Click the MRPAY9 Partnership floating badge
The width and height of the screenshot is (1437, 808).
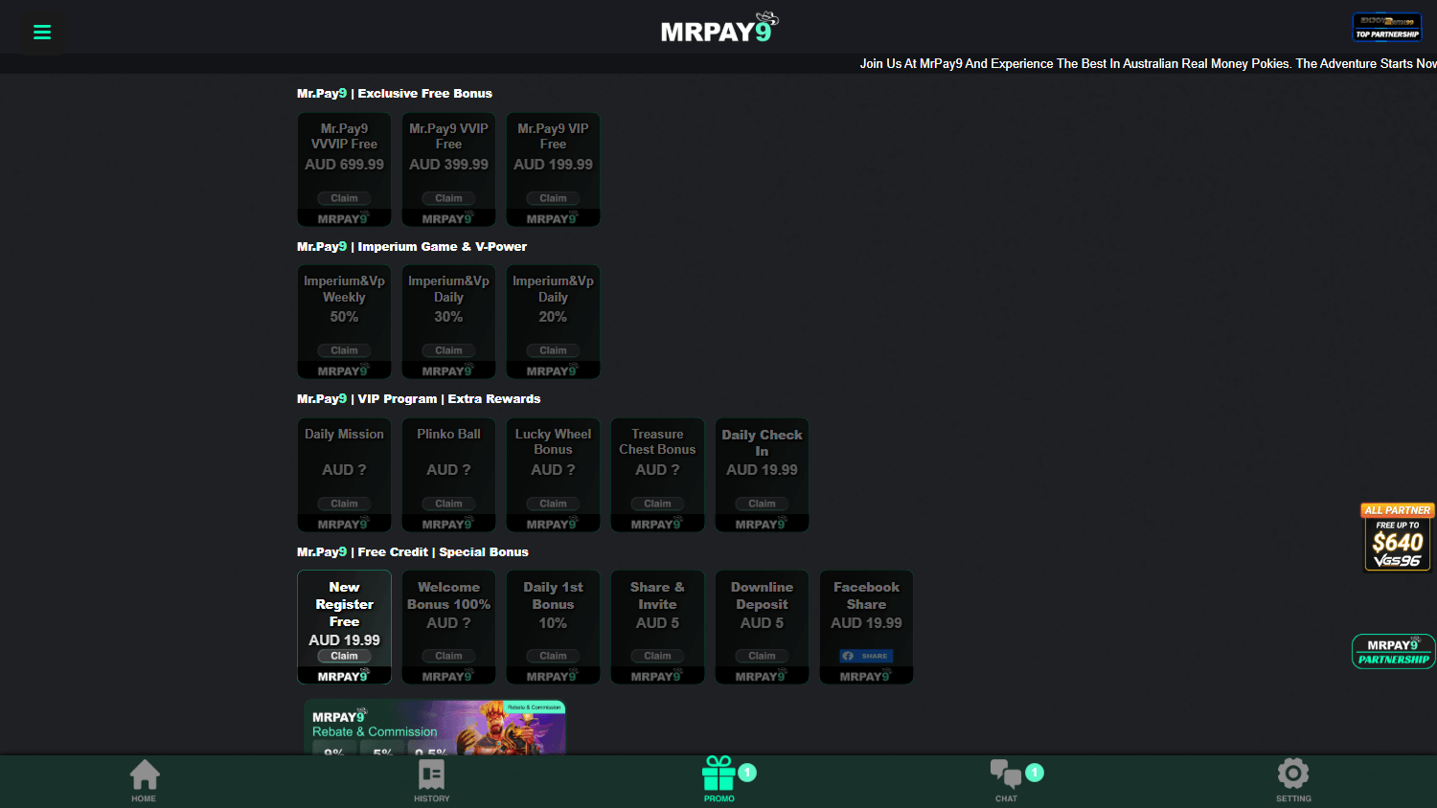(1394, 651)
